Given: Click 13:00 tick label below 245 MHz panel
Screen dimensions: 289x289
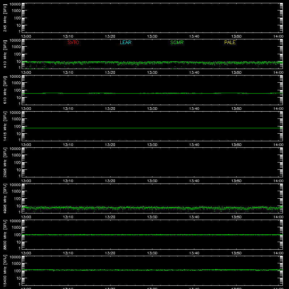Looking at the screenshot, I should tap(26, 36).
